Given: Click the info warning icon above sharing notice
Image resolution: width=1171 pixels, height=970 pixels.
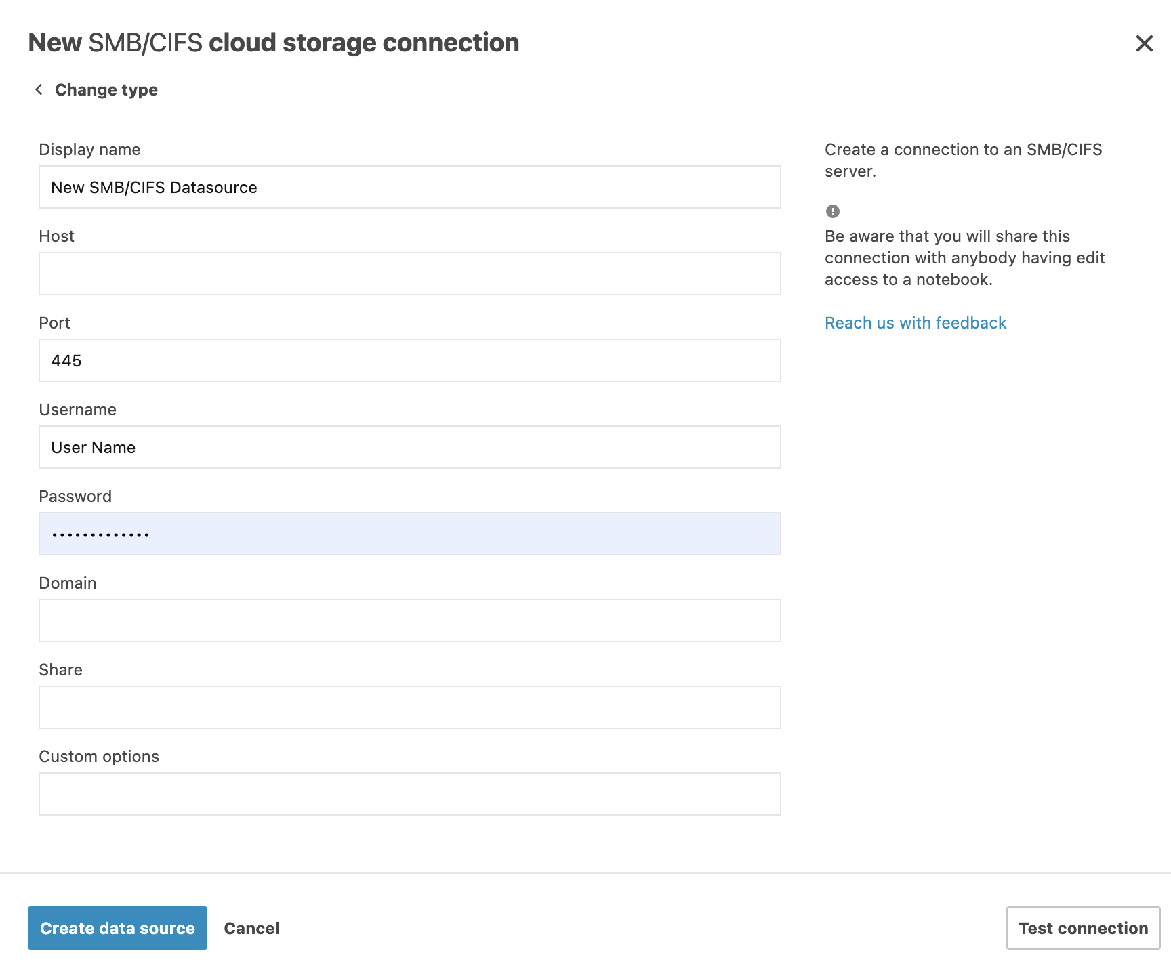Looking at the screenshot, I should tap(831, 211).
